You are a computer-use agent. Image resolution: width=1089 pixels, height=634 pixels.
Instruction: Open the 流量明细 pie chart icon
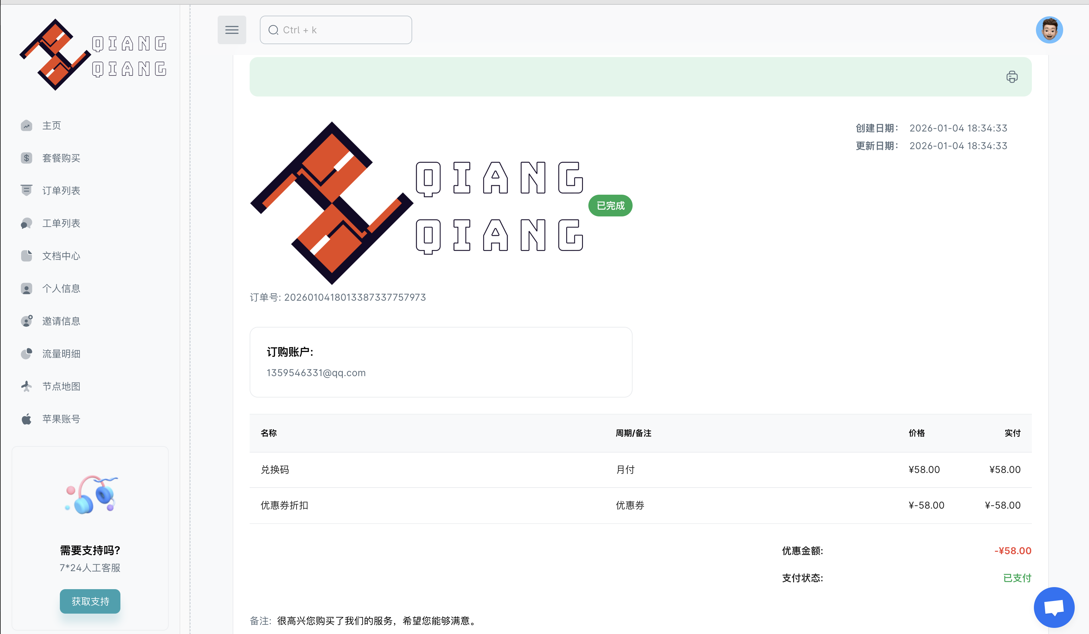point(27,353)
